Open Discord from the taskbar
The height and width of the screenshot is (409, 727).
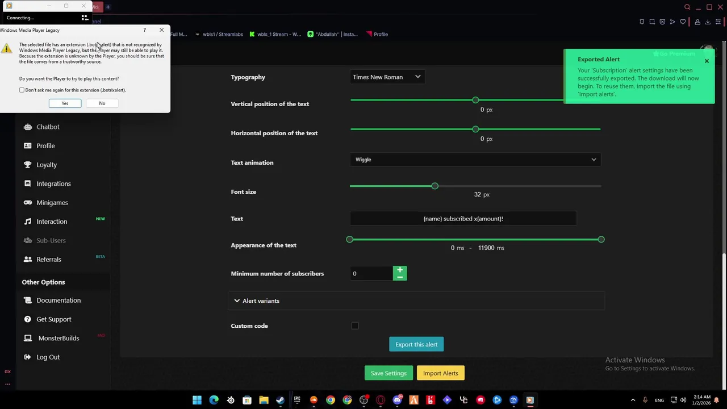397,400
